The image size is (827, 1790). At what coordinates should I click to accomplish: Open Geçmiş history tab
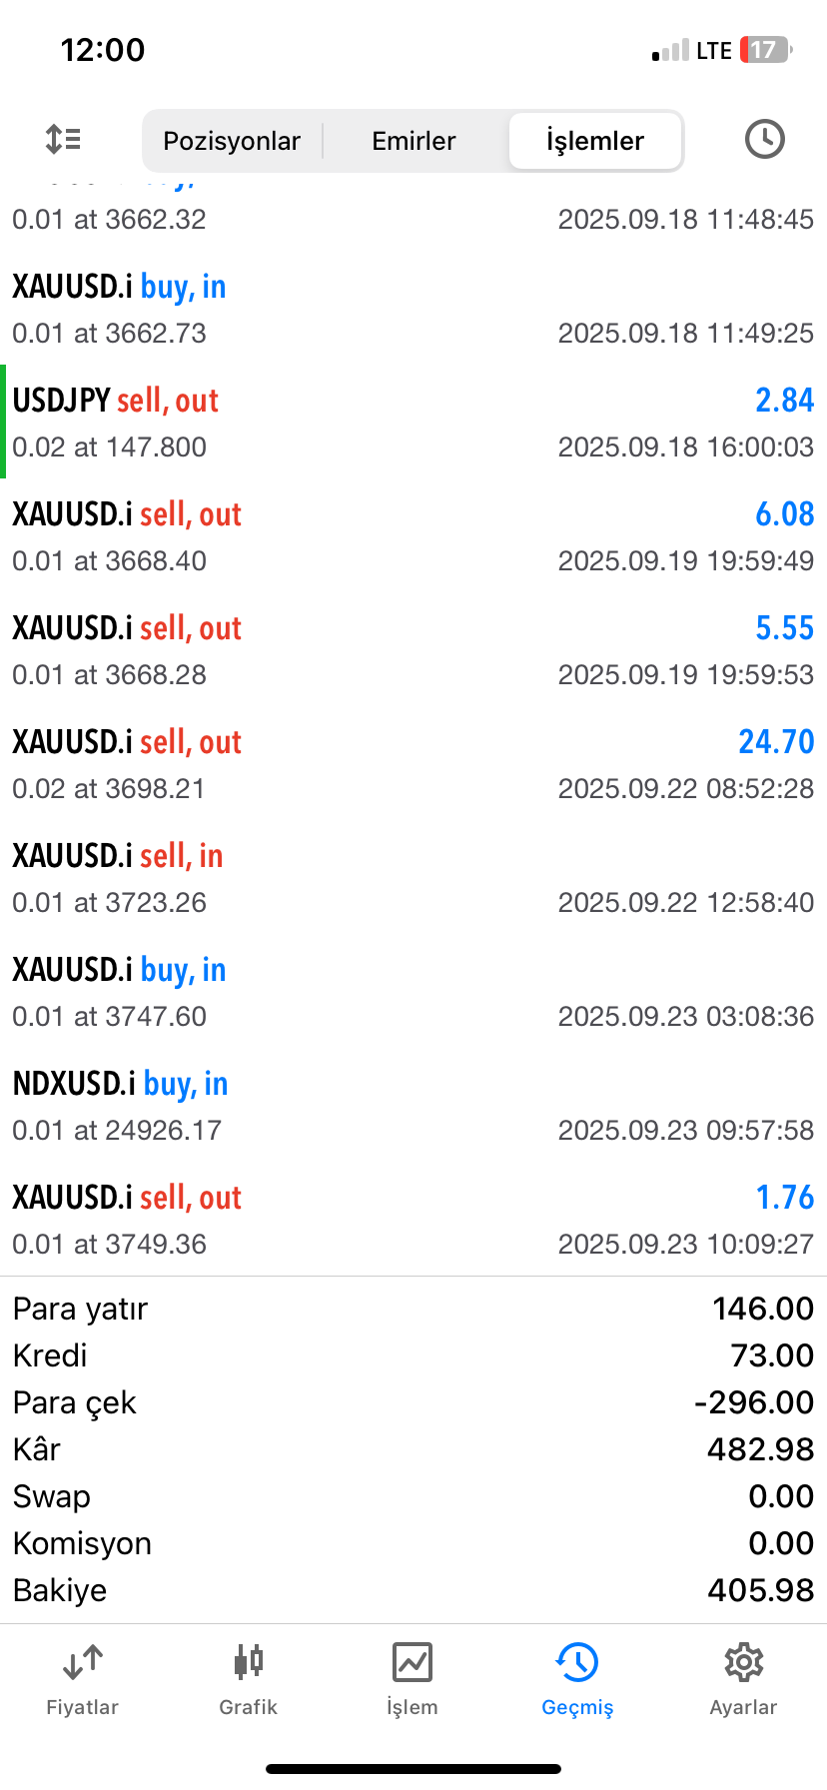point(577,1680)
